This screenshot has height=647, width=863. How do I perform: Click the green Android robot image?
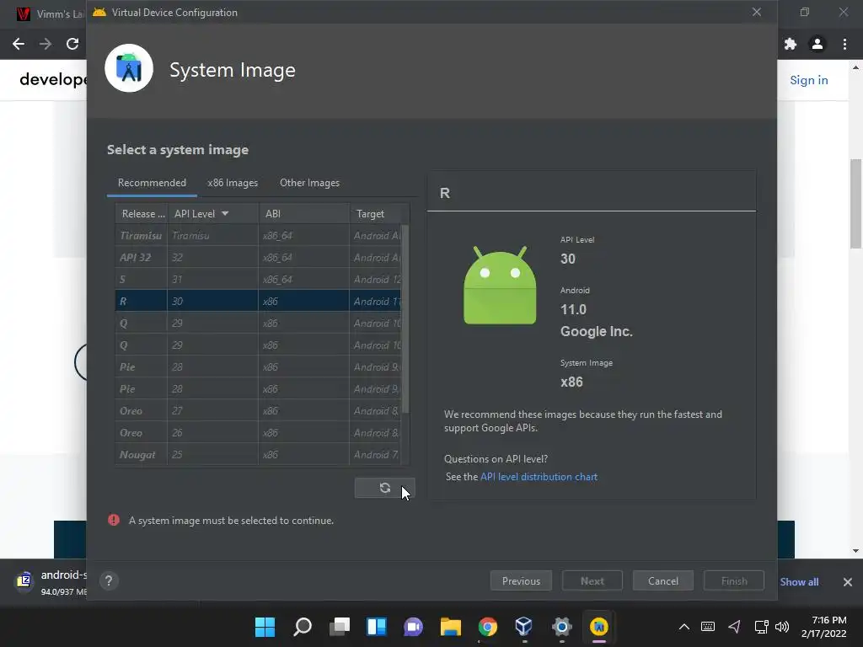(x=500, y=285)
